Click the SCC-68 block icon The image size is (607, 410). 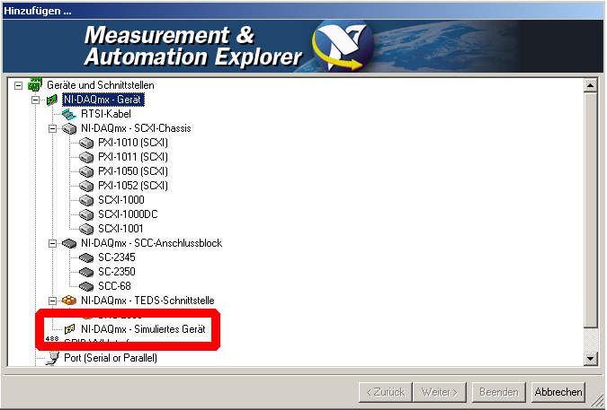coord(86,286)
